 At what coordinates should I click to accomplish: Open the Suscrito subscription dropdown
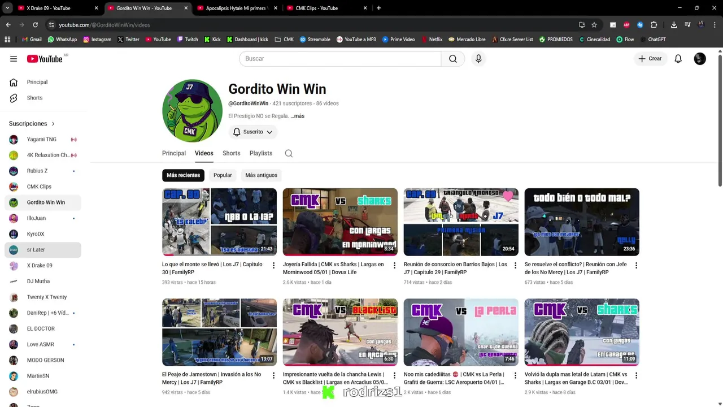click(253, 132)
